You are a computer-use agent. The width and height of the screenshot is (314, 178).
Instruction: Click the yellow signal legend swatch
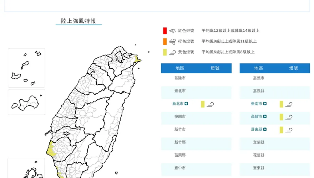coord(165,52)
